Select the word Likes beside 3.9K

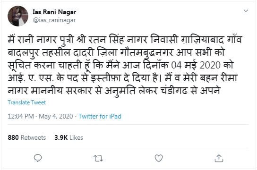point(76,137)
